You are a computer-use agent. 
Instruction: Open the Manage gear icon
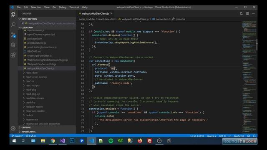click(13, 128)
